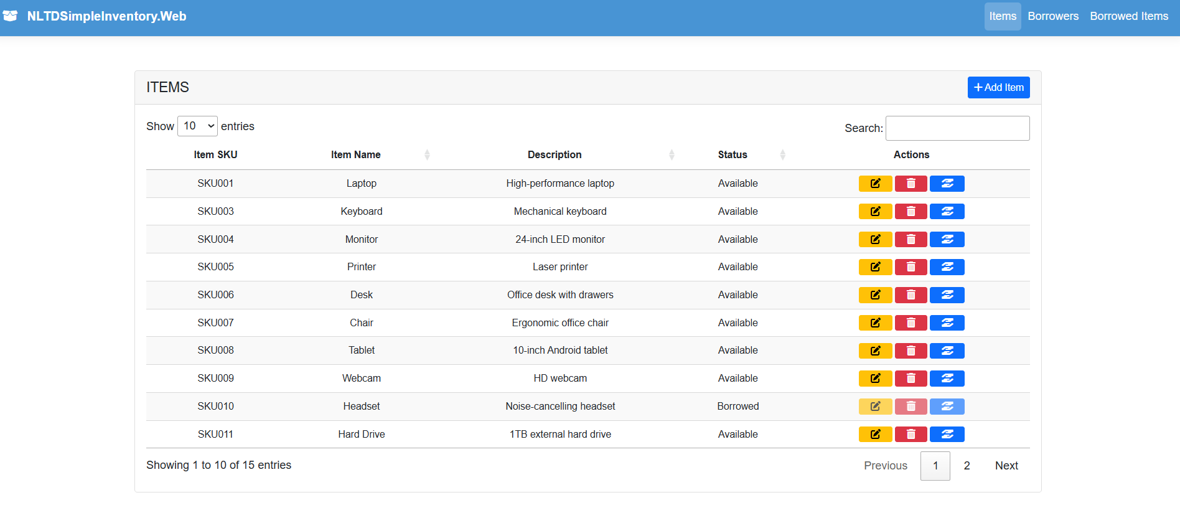Click Showing 1 to 10 of 15 entries

[x=218, y=465]
